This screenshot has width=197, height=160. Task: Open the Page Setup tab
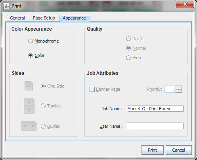44,18
